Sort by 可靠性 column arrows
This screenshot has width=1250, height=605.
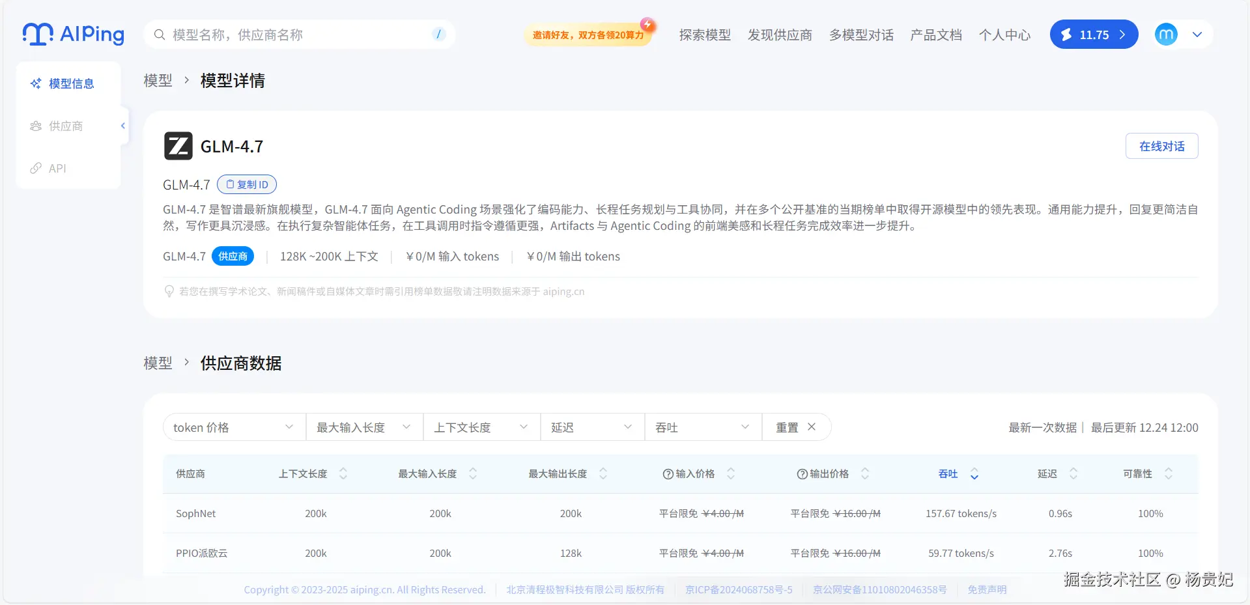coord(1169,474)
